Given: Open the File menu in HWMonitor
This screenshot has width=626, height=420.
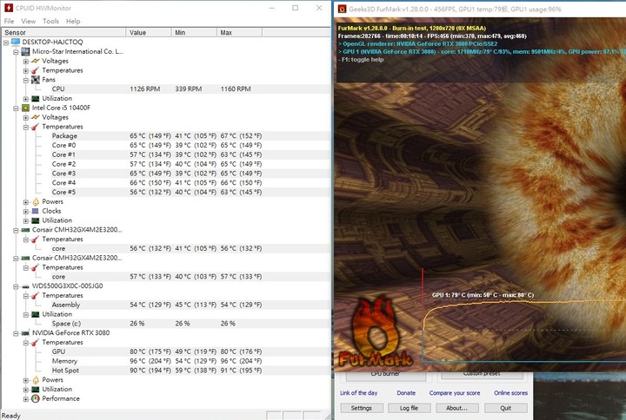Looking at the screenshot, I should click(9, 21).
